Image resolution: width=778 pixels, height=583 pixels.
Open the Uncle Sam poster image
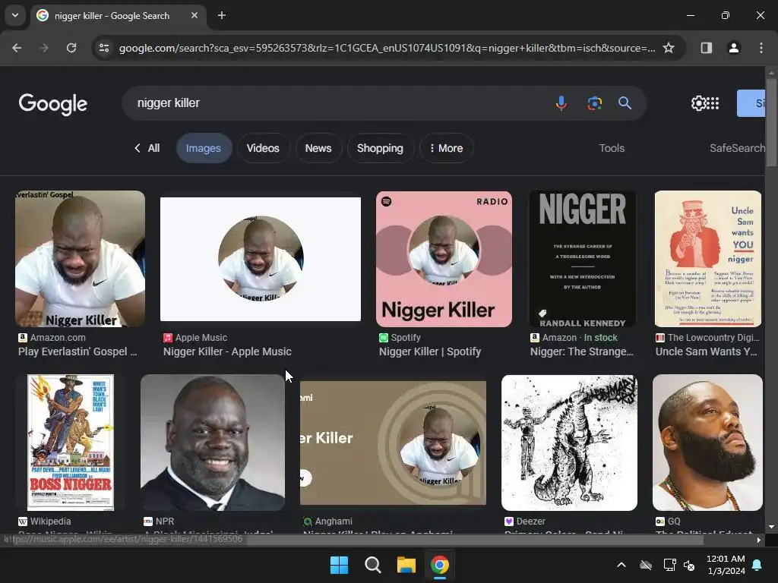[x=708, y=259]
